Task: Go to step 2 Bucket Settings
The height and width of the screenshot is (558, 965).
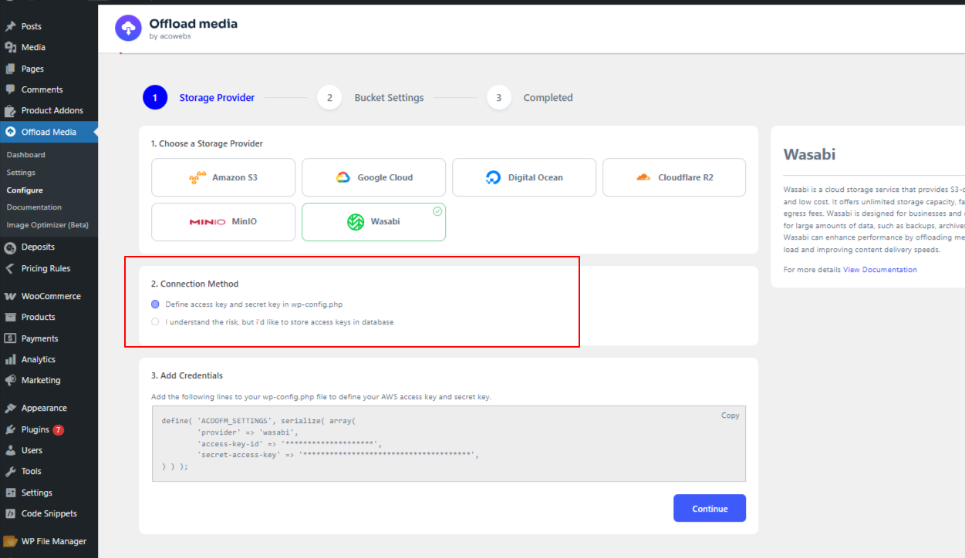Action: tap(371, 98)
